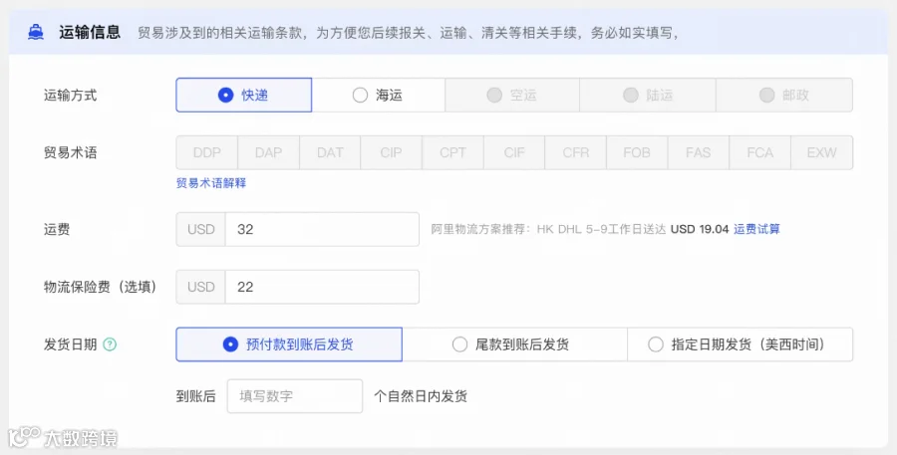Select 预付款到账后发货 shipping date option
Viewport: 897px width, 455px height.
[x=289, y=344]
